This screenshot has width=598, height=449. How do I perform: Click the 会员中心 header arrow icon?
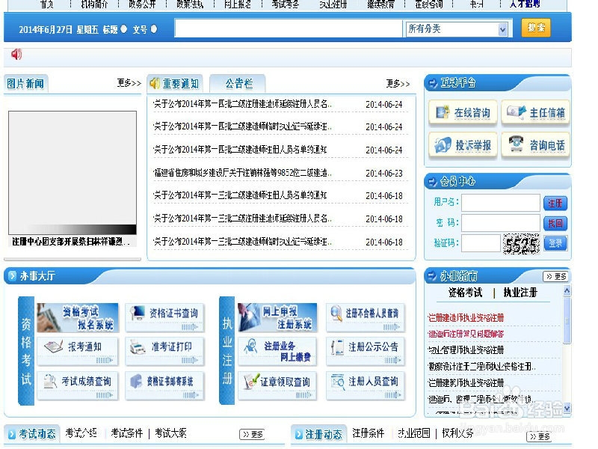pos(433,182)
